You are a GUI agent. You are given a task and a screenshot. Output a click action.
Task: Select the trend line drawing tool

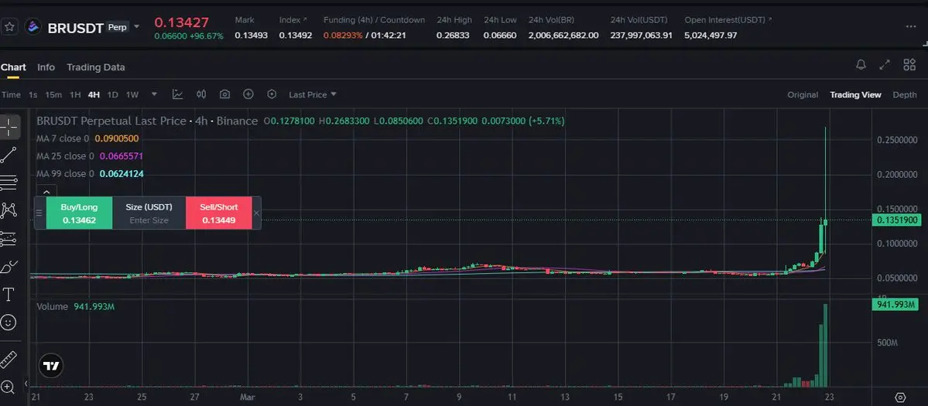click(x=9, y=155)
